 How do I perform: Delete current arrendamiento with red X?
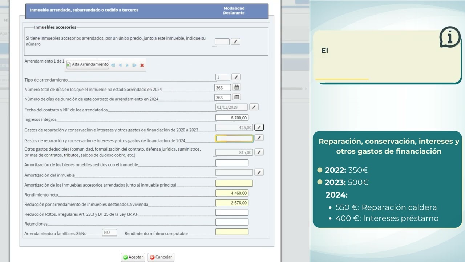pyautogui.click(x=142, y=65)
